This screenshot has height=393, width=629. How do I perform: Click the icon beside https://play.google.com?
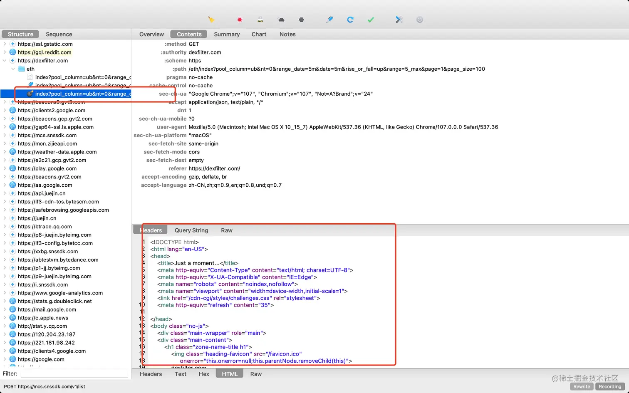pos(12,169)
